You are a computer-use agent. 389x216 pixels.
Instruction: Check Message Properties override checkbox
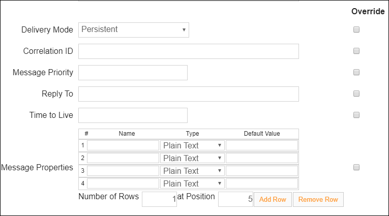[356, 167]
